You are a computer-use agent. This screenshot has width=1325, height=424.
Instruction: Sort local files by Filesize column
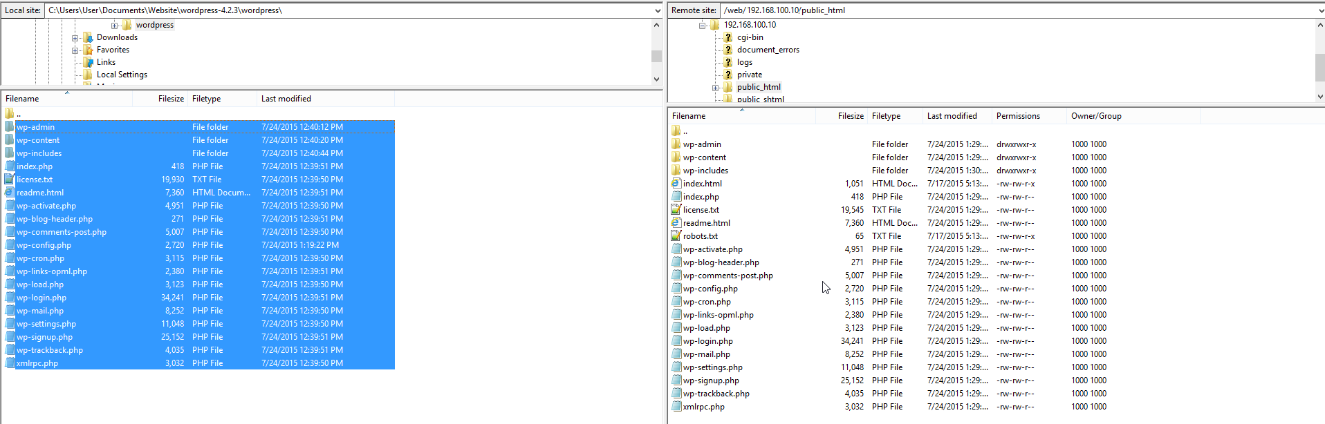[160, 99]
